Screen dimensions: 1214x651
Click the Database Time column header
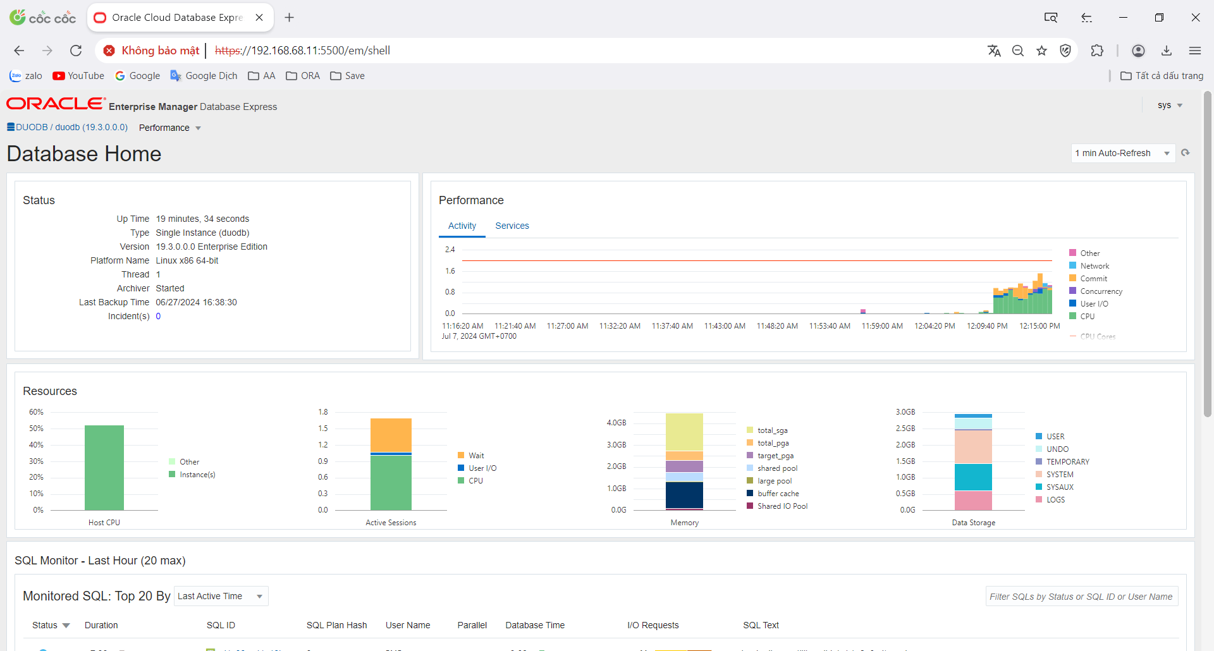pyautogui.click(x=535, y=625)
